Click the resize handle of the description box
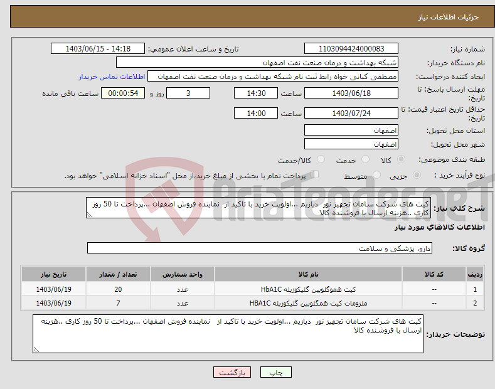This screenshot has width=495, height=389. [90, 215]
